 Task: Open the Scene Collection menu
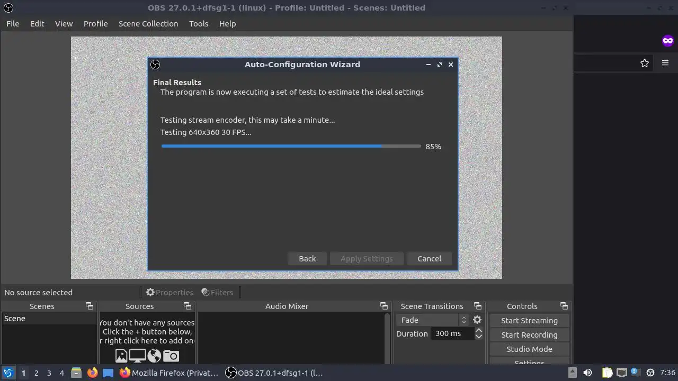pyautogui.click(x=148, y=24)
